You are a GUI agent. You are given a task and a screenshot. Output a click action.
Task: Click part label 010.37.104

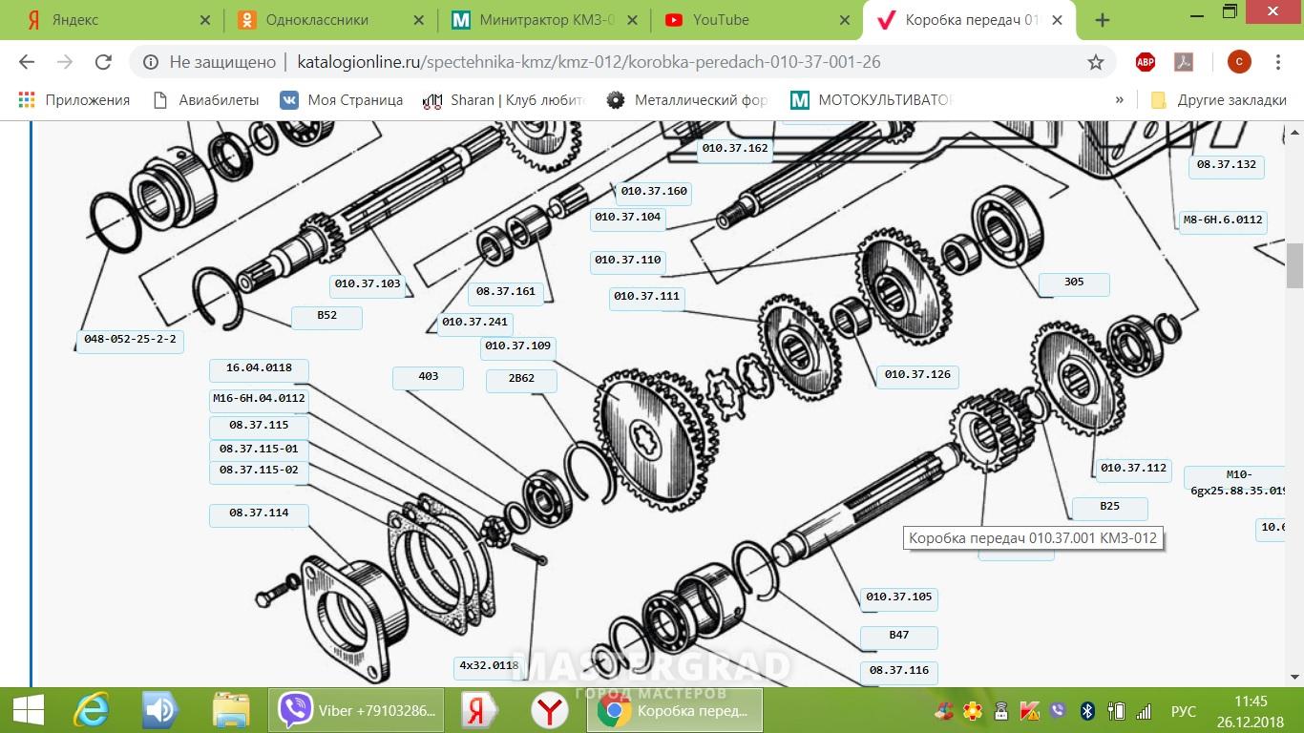pos(627,218)
